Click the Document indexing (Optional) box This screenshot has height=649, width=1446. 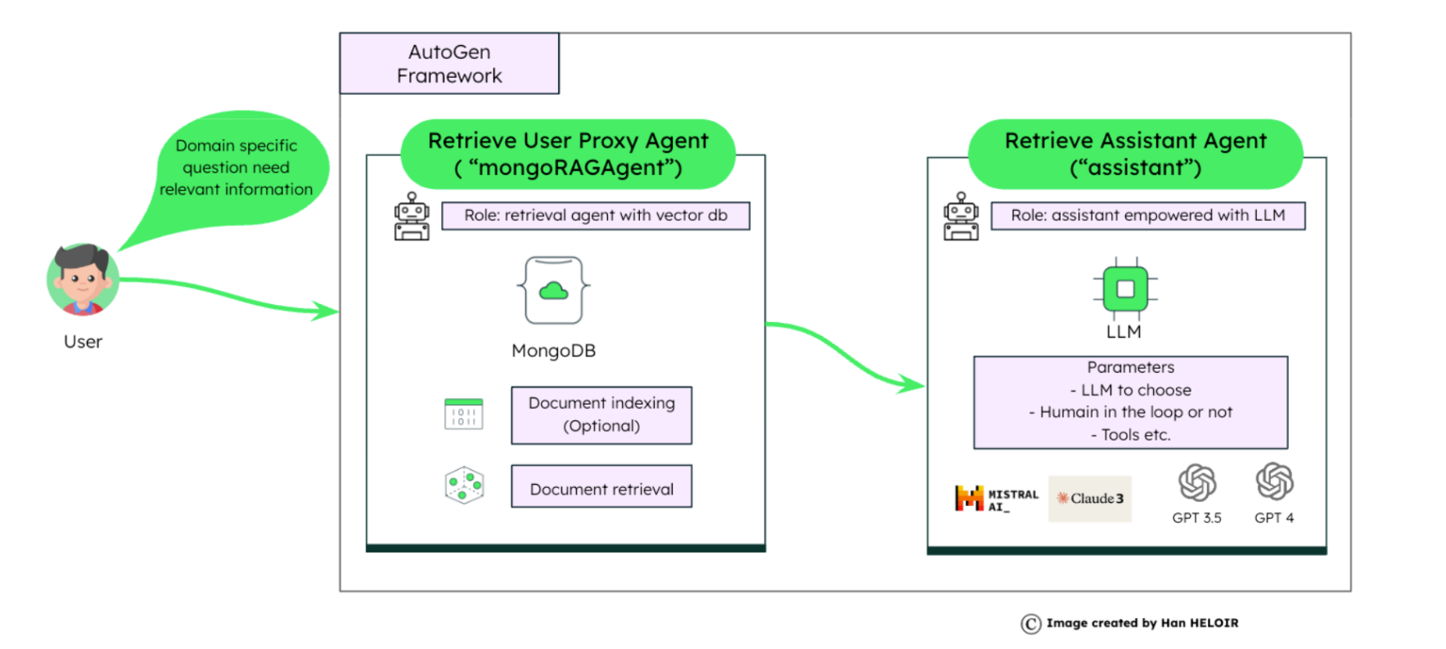pyautogui.click(x=601, y=415)
